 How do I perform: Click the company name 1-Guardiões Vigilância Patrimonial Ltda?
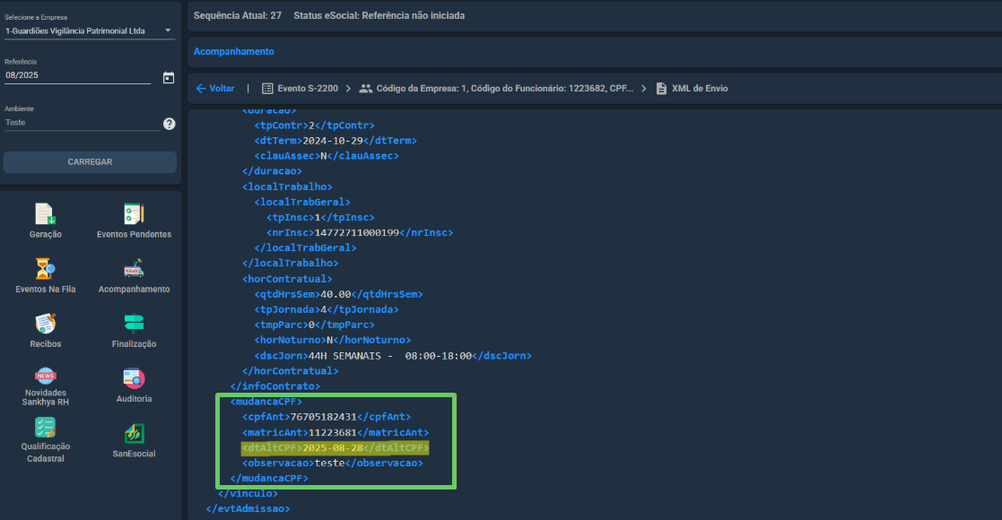coord(75,30)
